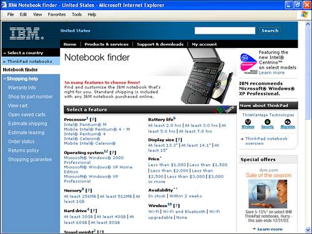The height and width of the screenshot is (234, 312).
Task: Open the Tools menu
Action: coord(77,14)
